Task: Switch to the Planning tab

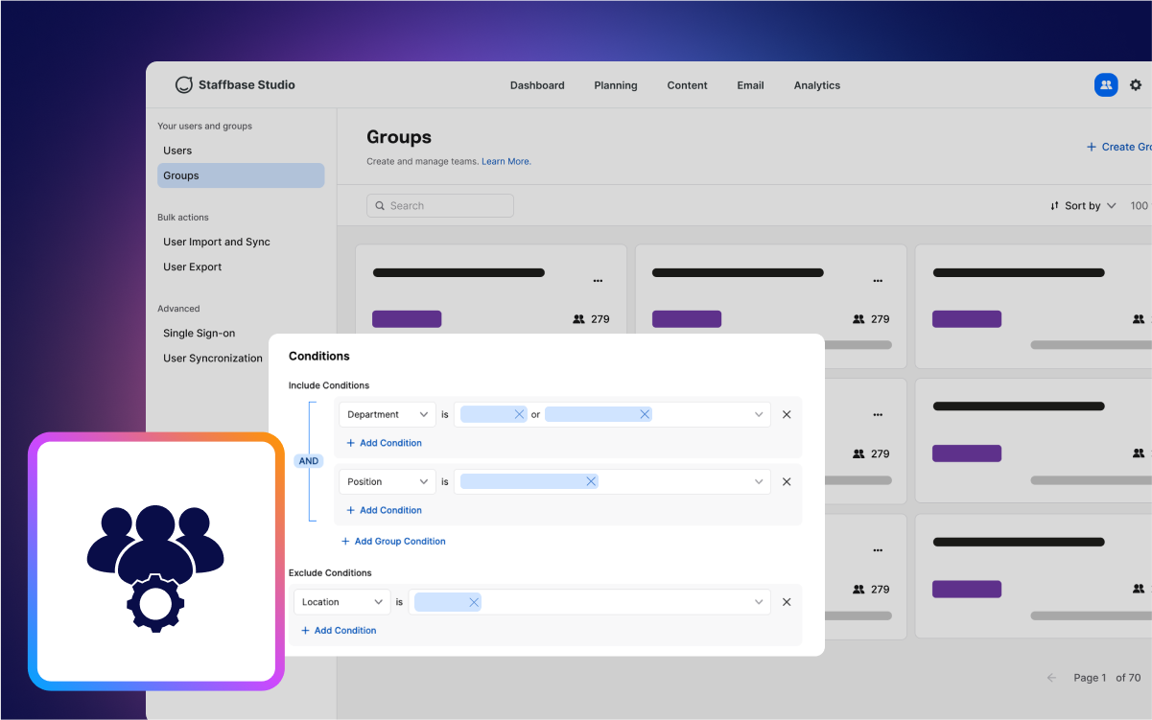Action: (616, 85)
